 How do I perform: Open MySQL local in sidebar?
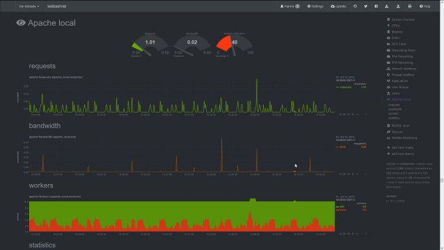tap(398, 126)
